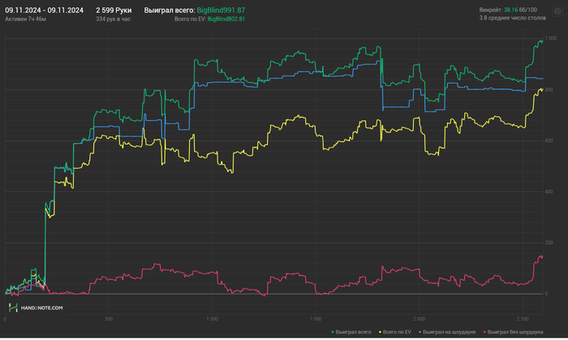Viewport: 568px width, 340px height.
Task: Toggle the blue 'Выиграл на шоудауне' legend series
Action: [447, 332]
